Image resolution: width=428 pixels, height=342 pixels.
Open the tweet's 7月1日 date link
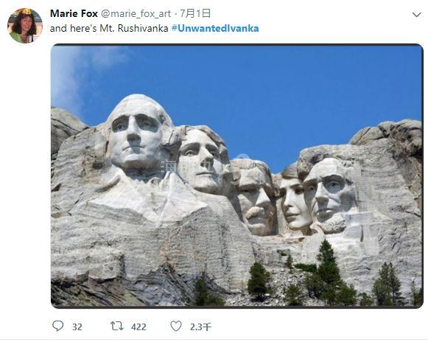tap(195, 13)
